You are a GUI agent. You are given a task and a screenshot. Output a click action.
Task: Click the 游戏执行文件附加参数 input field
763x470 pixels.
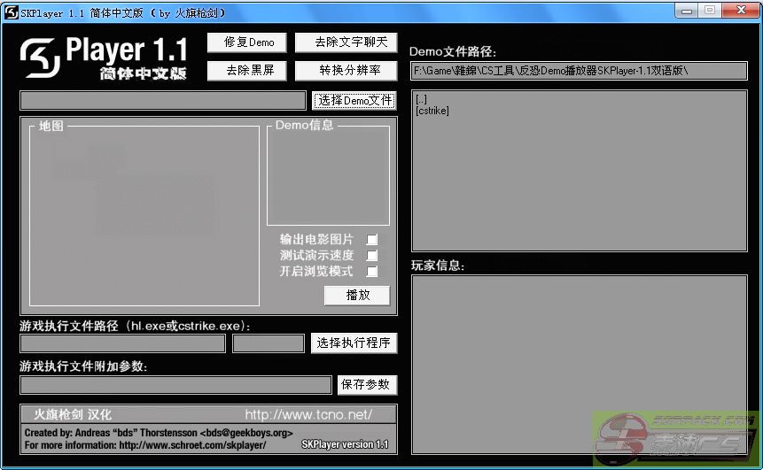pyautogui.click(x=175, y=385)
